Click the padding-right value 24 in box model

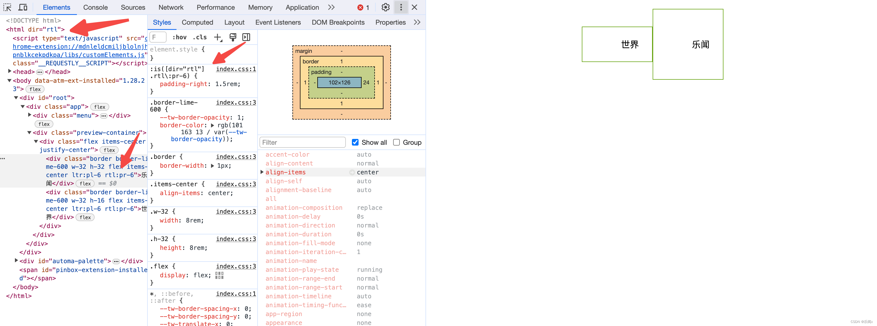[366, 82]
